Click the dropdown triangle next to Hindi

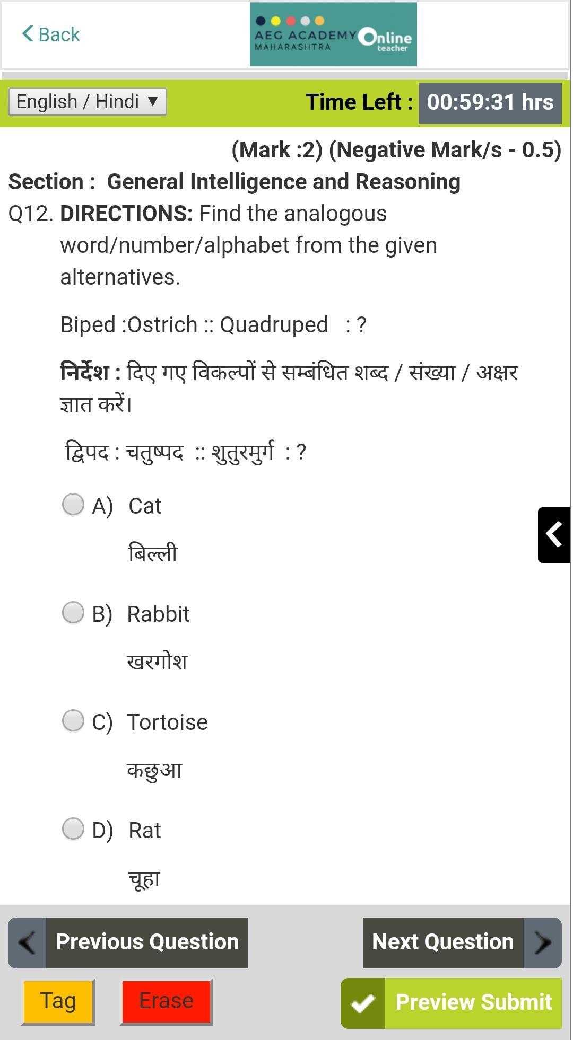[153, 101]
